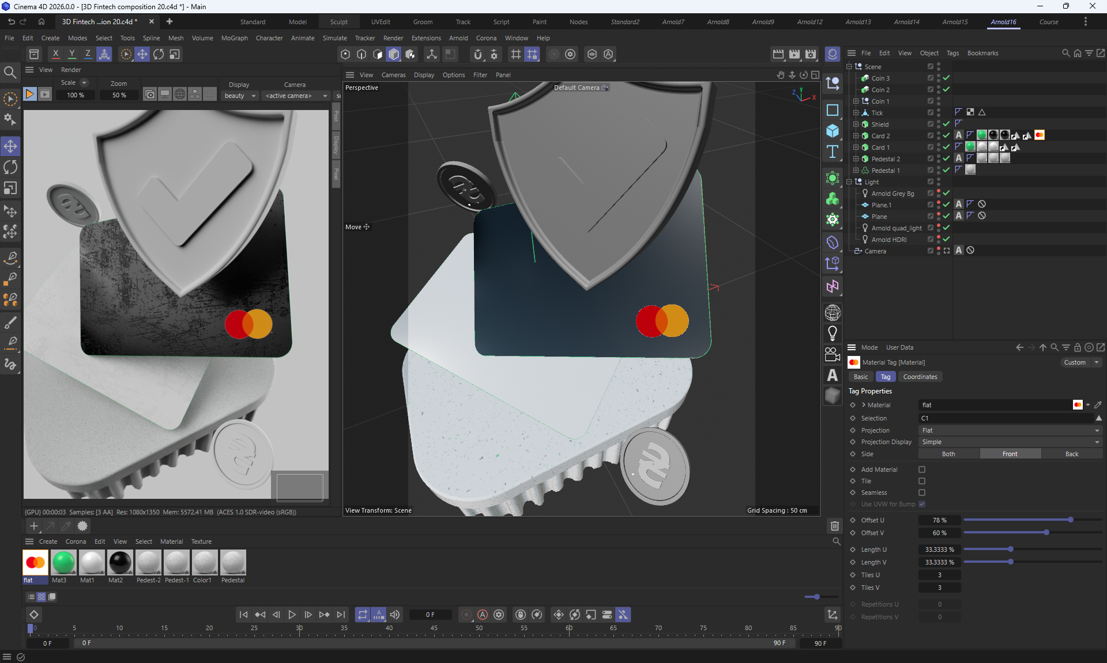Click the Cube primitive icon

[x=833, y=131]
